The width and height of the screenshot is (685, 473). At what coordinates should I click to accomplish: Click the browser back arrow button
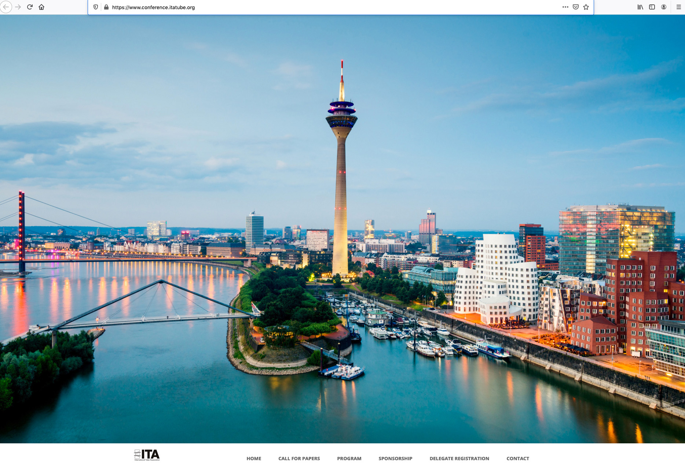(x=6, y=7)
